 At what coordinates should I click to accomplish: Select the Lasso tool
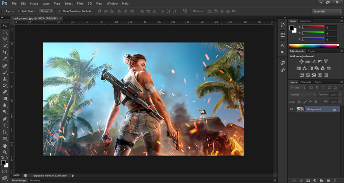5,39
